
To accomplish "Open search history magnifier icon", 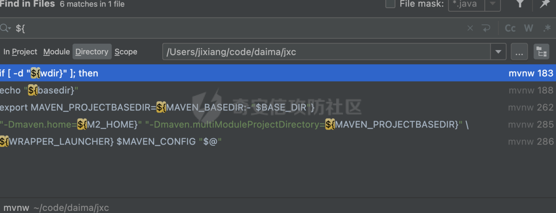I will 5,28.
